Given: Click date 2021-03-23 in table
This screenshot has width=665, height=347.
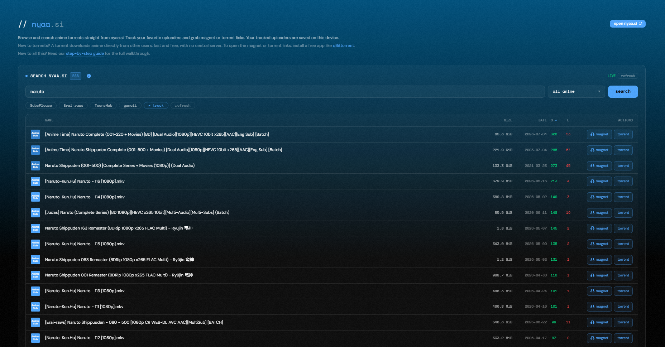Looking at the screenshot, I should click(536, 166).
